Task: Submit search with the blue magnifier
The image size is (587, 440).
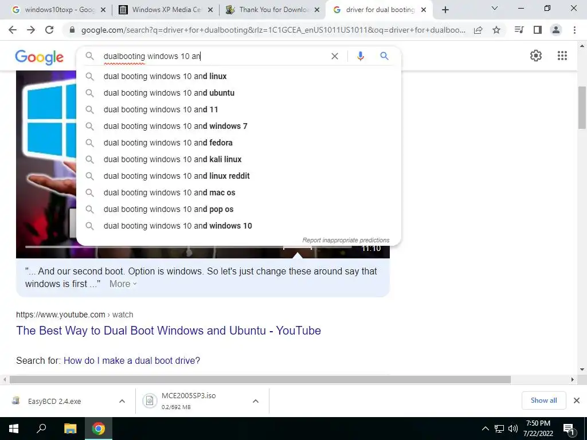Action: [x=384, y=56]
